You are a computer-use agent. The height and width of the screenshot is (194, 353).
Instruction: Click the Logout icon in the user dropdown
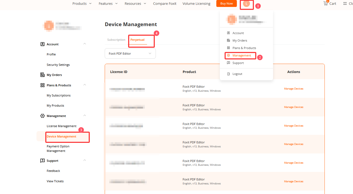(228, 74)
